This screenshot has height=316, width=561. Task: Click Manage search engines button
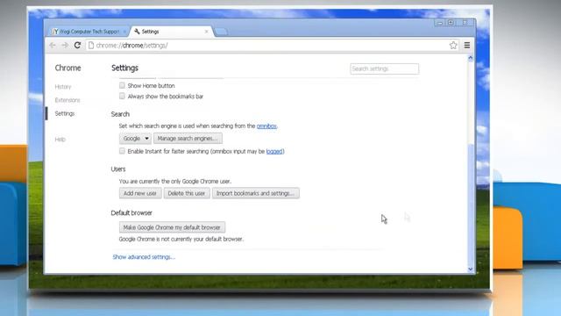coord(188,139)
